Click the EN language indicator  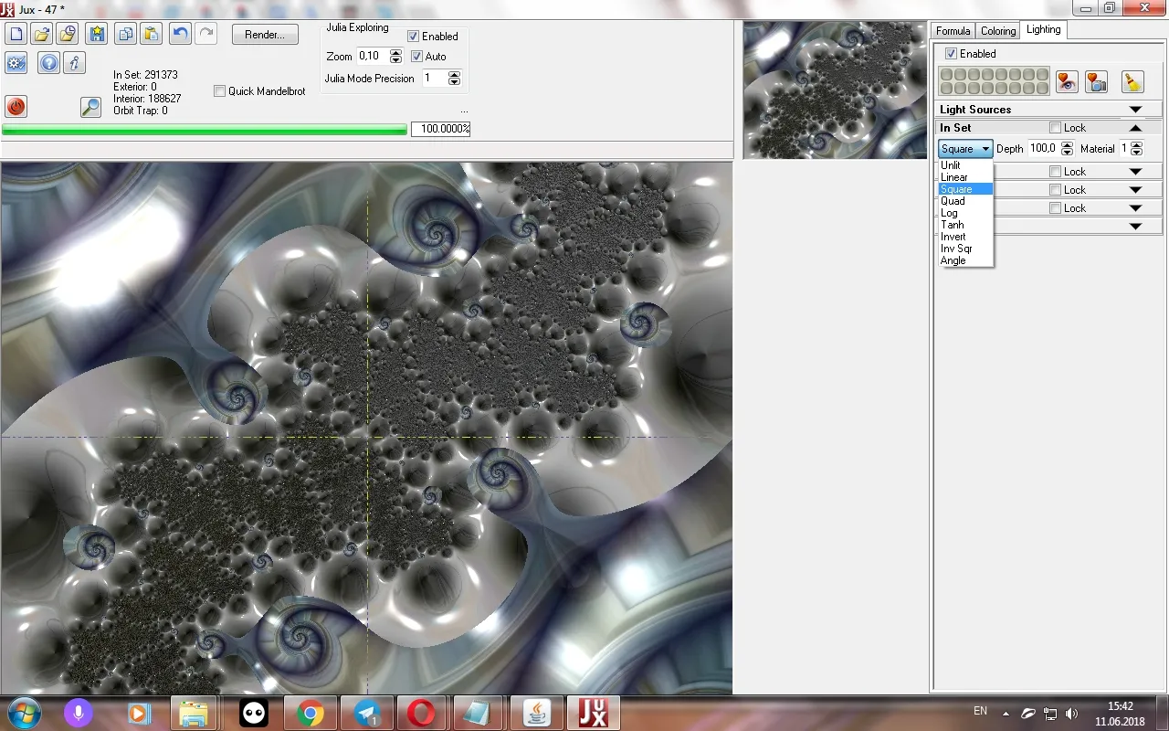(980, 711)
